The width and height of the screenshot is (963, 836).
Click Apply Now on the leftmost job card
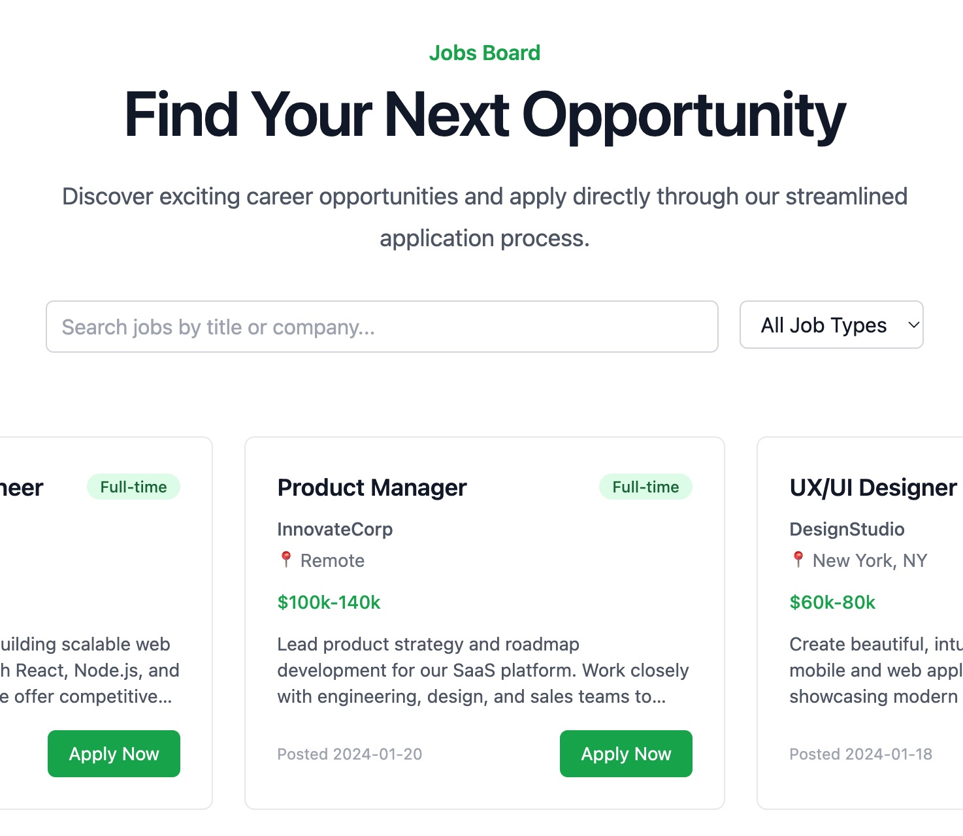[x=113, y=754]
